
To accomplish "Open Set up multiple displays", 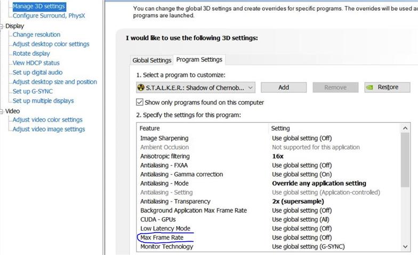I will [43, 101].
